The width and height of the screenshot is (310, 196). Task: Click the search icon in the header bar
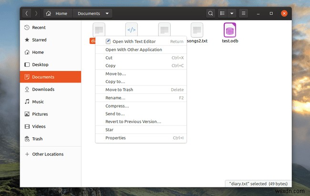pyautogui.click(x=211, y=13)
